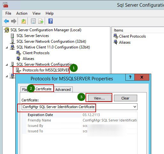Screen dimensions: 164x154
Task: Click the Issued By property row
Action: click(x=79, y=126)
